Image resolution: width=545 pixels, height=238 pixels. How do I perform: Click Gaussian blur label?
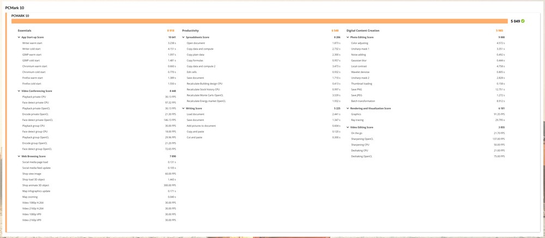point(359,60)
